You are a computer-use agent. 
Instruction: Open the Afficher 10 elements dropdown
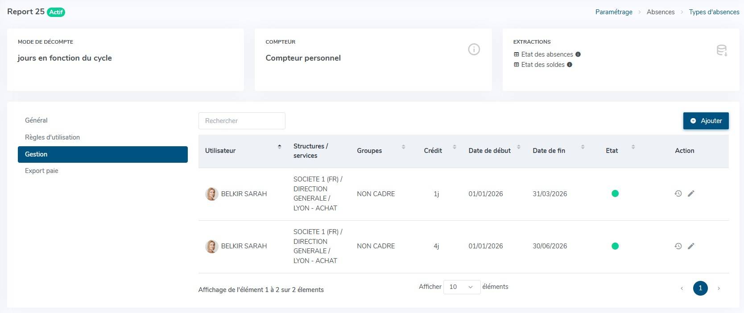pos(461,287)
